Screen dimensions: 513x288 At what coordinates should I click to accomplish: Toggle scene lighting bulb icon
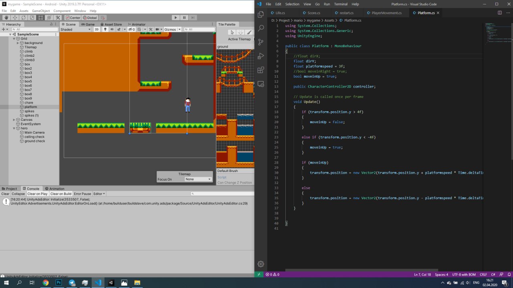pyautogui.click(x=105, y=29)
